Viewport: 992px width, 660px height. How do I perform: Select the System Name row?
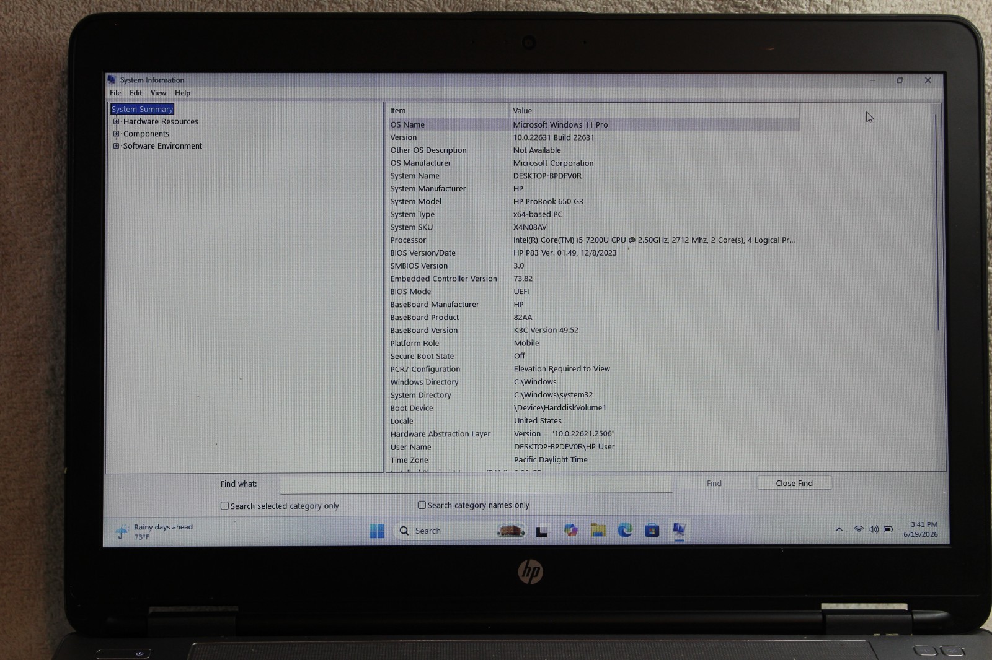click(x=593, y=176)
